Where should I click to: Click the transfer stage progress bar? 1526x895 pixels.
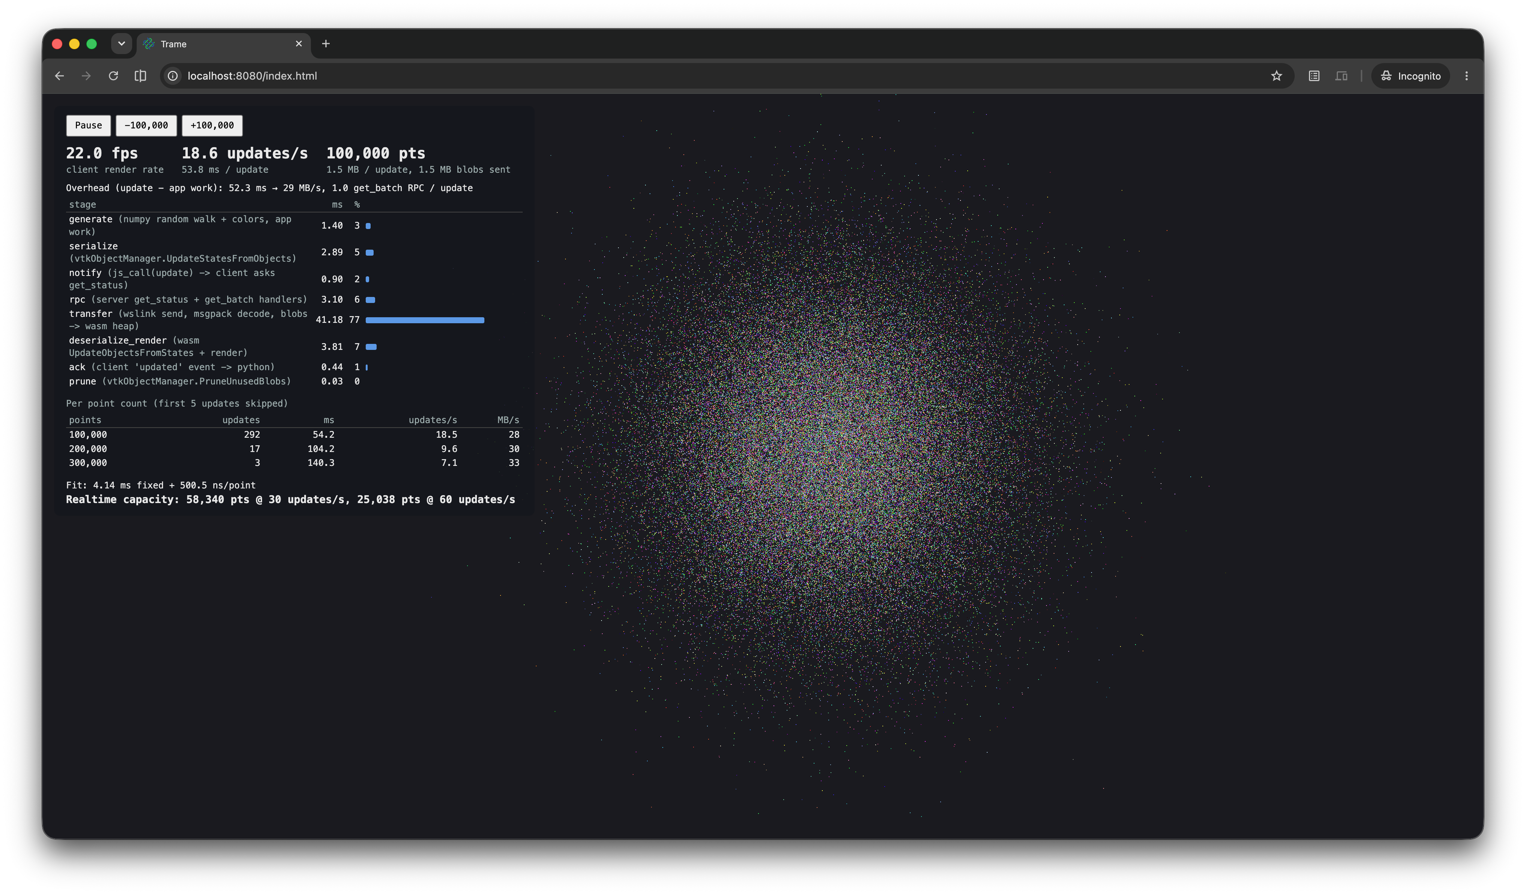click(x=425, y=320)
